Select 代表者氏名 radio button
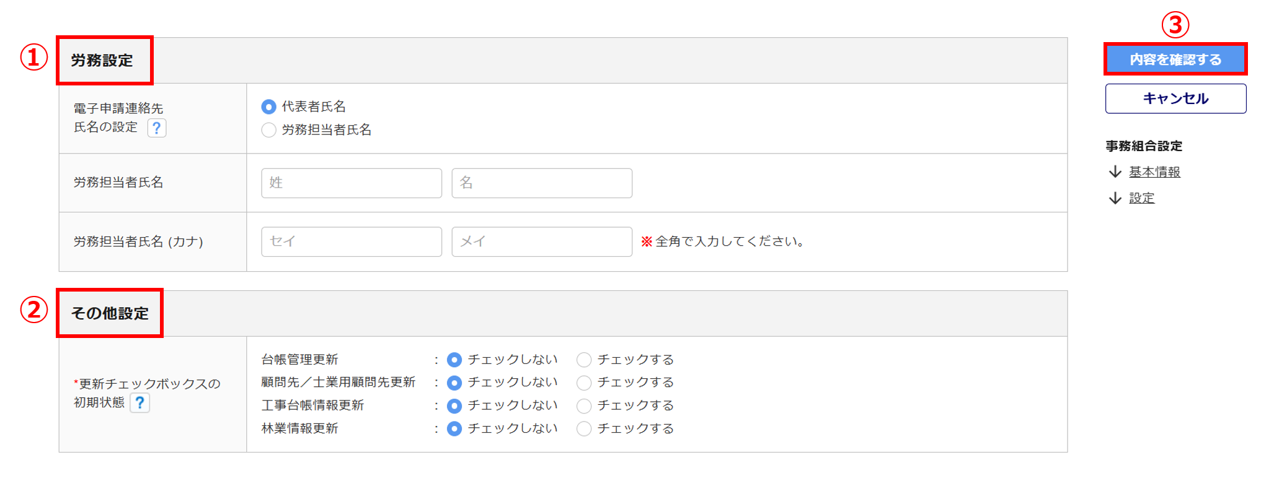Screen dimensions: 1274x481 pyautogui.click(x=268, y=107)
